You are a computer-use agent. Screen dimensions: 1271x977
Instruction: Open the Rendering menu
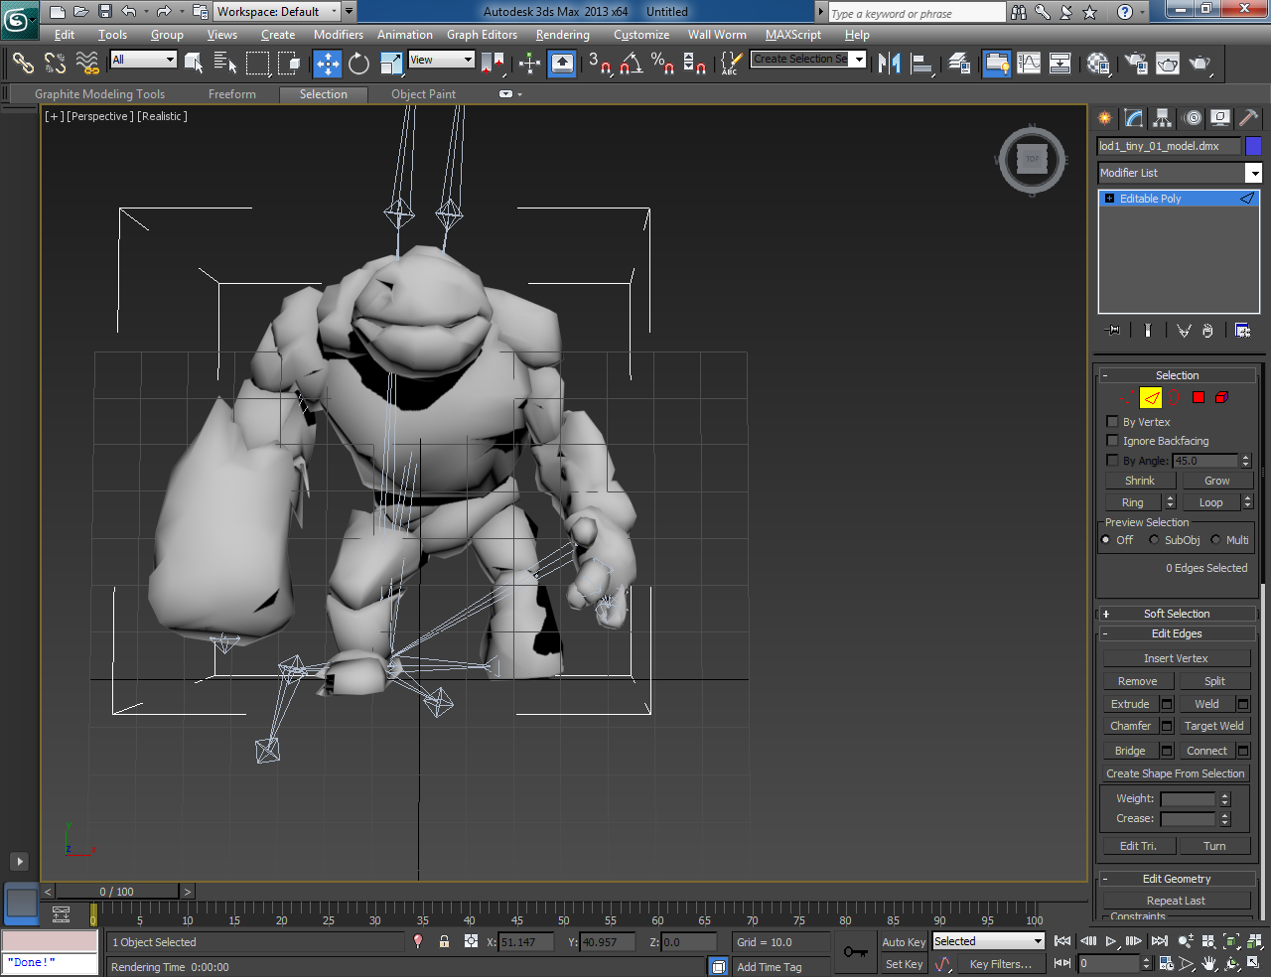point(562,35)
